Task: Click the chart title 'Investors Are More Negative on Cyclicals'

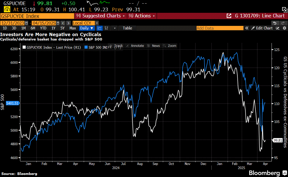Action: [x=51, y=34]
